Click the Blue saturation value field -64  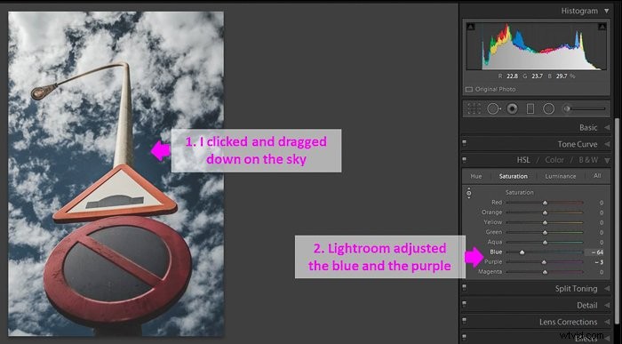pyautogui.click(x=594, y=252)
